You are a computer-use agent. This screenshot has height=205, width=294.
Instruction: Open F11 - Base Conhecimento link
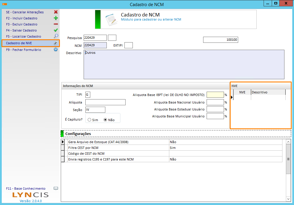[x=26, y=189]
